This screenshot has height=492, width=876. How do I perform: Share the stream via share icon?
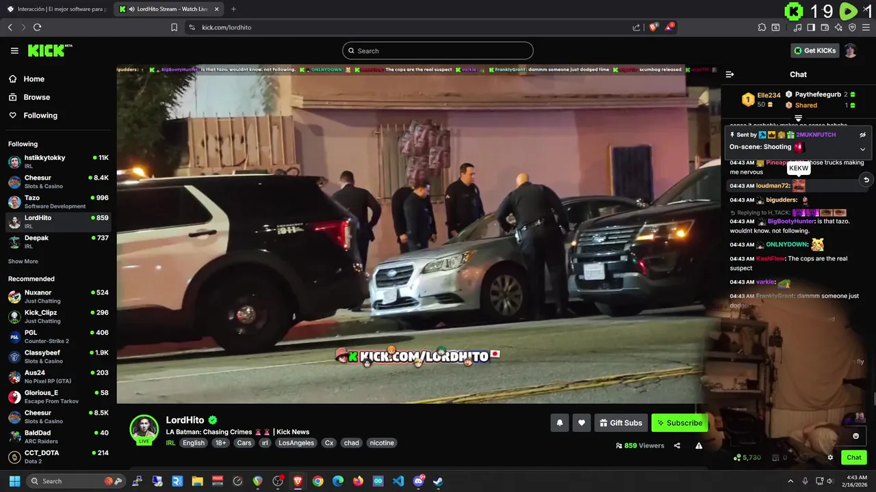(x=677, y=446)
